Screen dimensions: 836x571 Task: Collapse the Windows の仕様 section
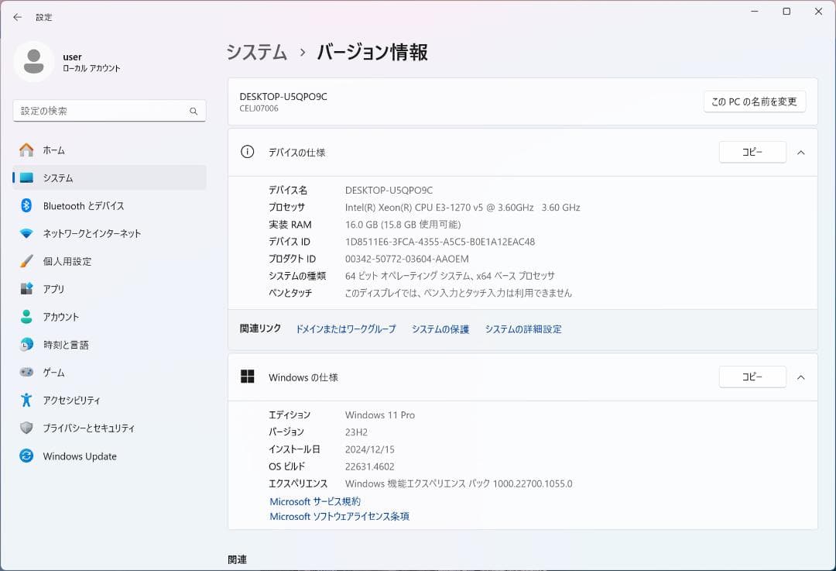click(x=801, y=377)
